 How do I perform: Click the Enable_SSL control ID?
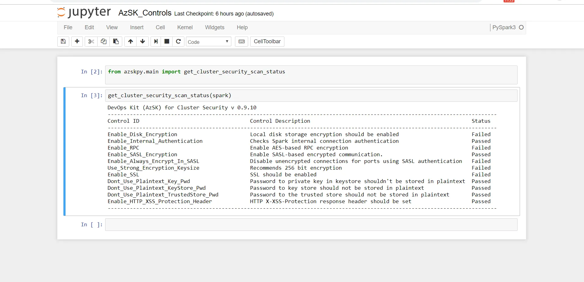123,174
